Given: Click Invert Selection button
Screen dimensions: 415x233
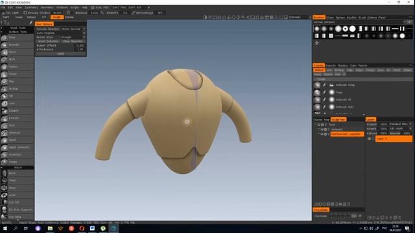Looking at the screenshot, I should click(48, 41).
